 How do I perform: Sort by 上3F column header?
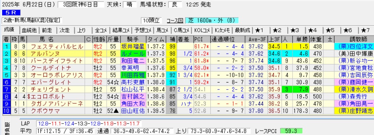(x=274, y=39)
